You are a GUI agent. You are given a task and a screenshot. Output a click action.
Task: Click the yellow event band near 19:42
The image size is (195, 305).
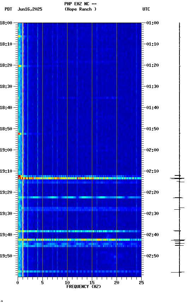[79, 240]
